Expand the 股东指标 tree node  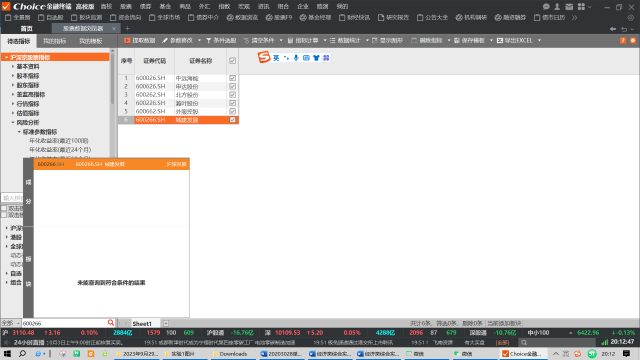tap(13, 85)
